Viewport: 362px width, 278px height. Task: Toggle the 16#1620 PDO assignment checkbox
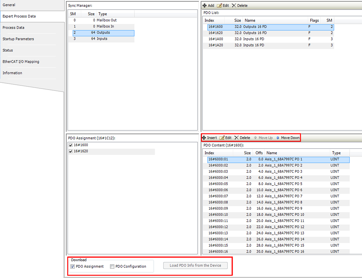[x=71, y=151]
